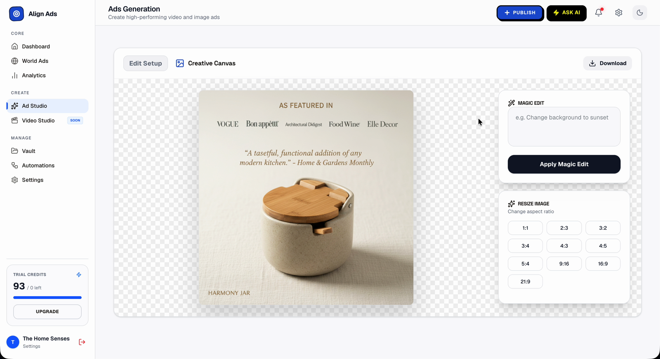Screen dimensions: 660x359
Task: Click the sidebar Settings gear icon
Action: click(15, 180)
